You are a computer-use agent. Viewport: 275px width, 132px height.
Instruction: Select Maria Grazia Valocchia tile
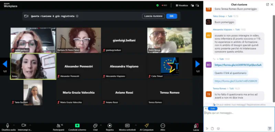click(79, 92)
